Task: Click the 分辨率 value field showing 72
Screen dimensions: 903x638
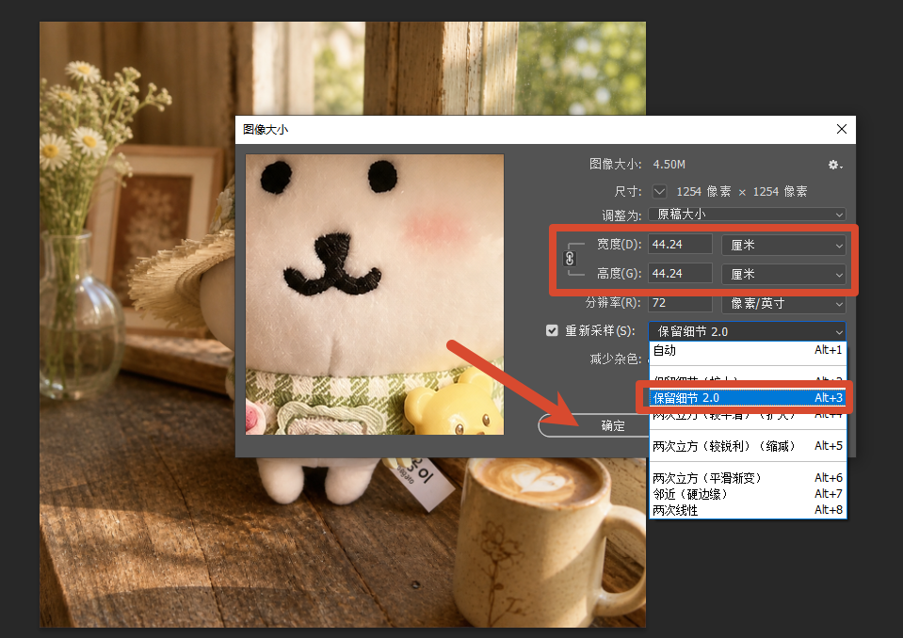Action: tap(680, 303)
